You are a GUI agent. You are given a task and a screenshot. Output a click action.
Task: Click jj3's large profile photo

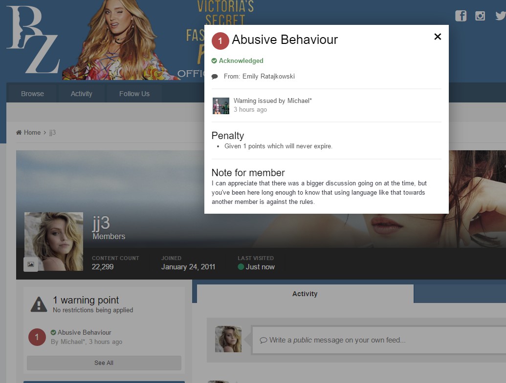(x=54, y=241)
